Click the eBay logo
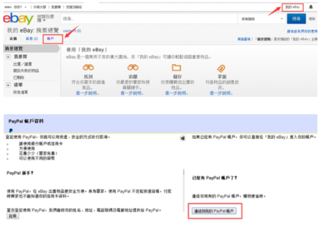 pyautogui.click(x=18, y=18)
